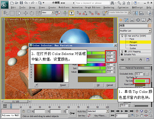This screenshot has height=119, width=154.
Task: Toggle Angle Snap in the toolbar
Action: [85, 13]
